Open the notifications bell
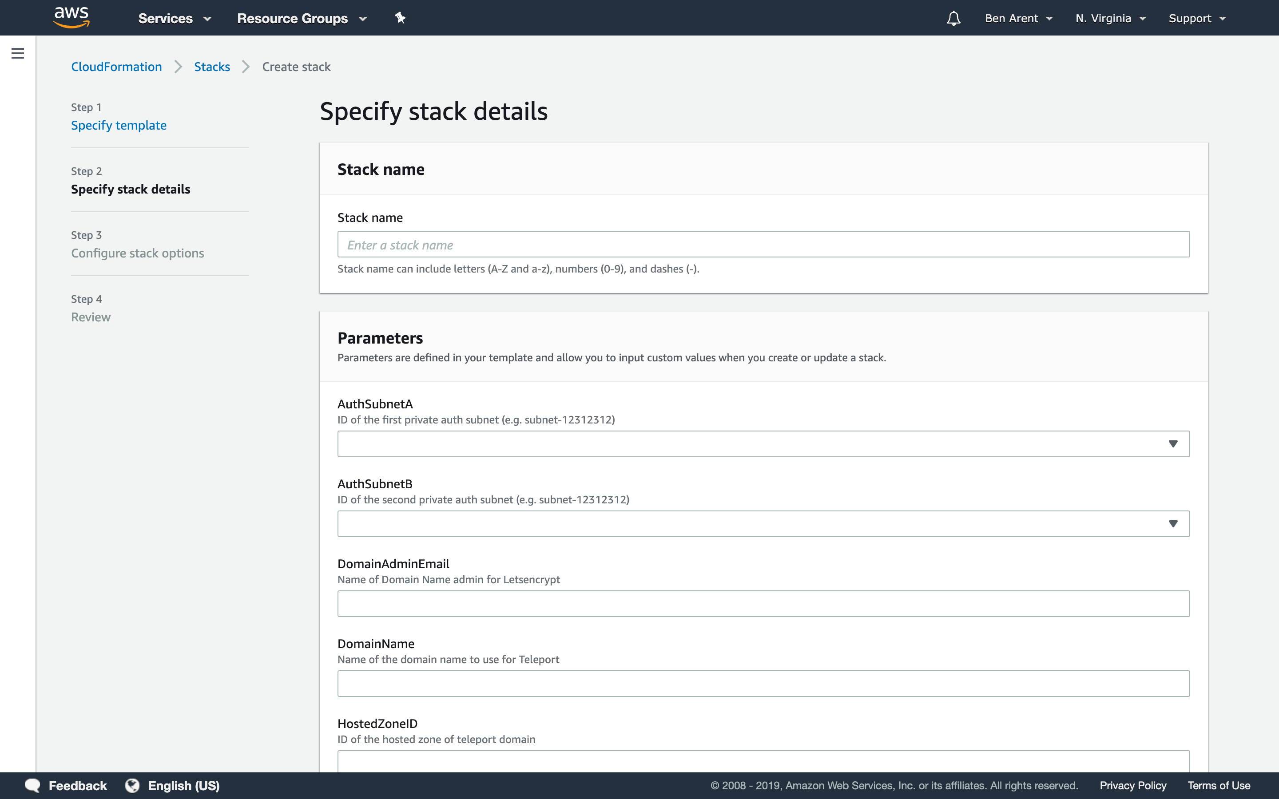This screenshot has height=799, width=1279. click(x=953, y=19)
